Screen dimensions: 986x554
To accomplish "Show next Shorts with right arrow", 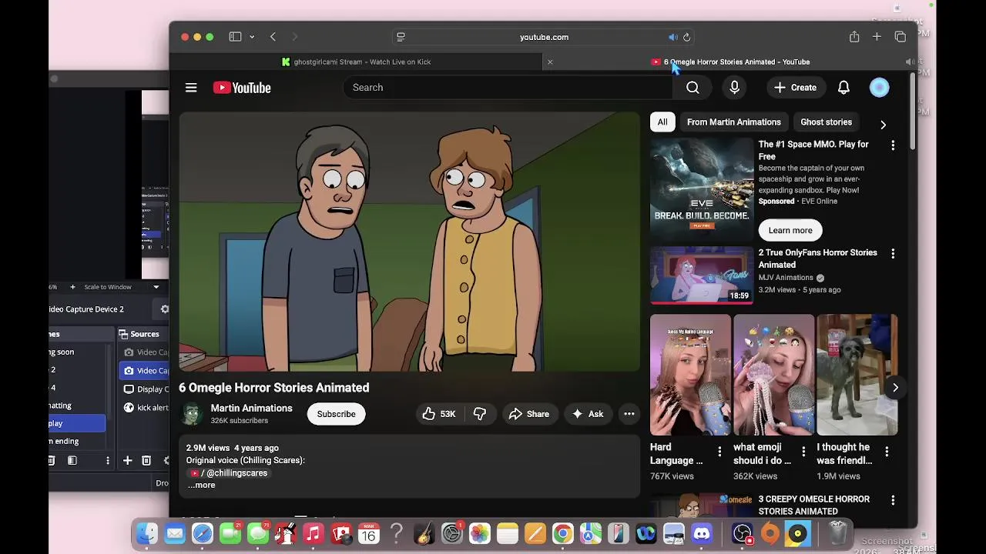I will pos(895,388).
